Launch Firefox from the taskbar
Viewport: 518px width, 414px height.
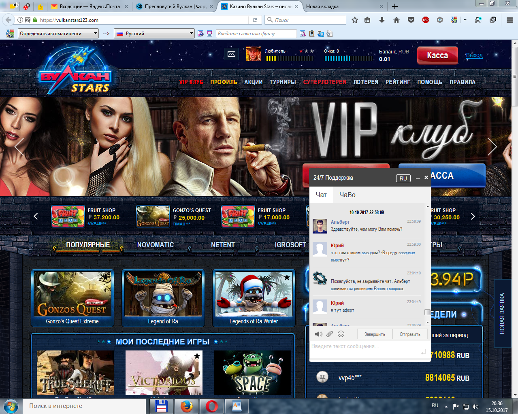(x=186, y=406)
